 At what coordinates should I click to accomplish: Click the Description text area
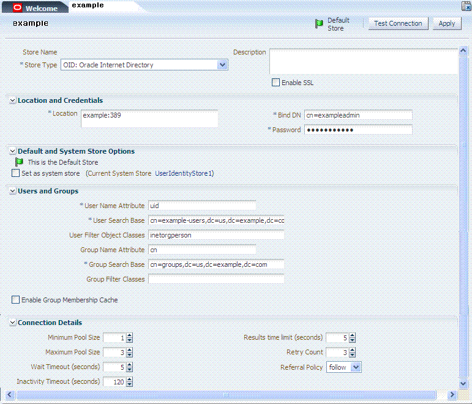click(x=364, y=61)
